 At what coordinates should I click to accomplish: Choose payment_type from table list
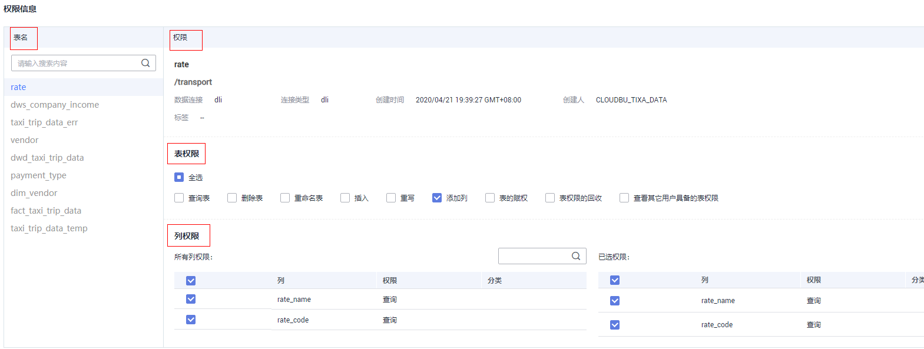point(38,175)
